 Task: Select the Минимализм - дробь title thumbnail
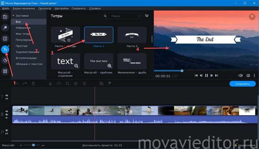tap(132, 61)
